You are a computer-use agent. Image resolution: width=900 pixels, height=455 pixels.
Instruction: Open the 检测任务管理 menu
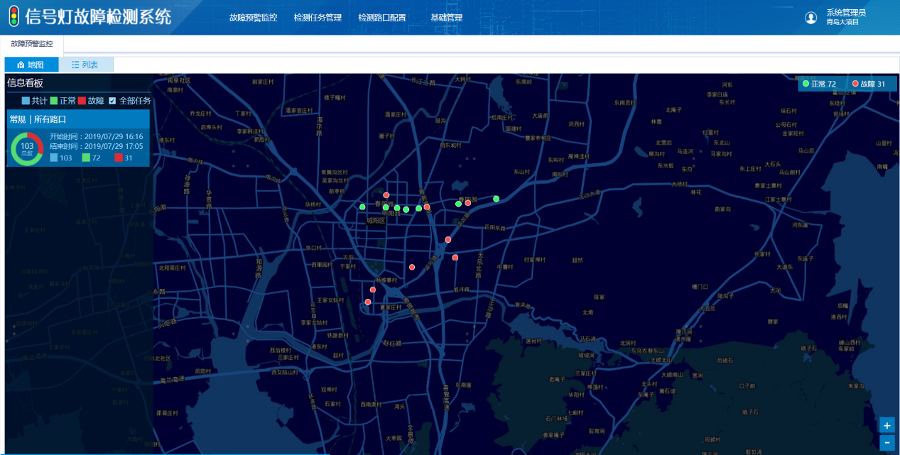pyautogui.click(x=318, y=18)
